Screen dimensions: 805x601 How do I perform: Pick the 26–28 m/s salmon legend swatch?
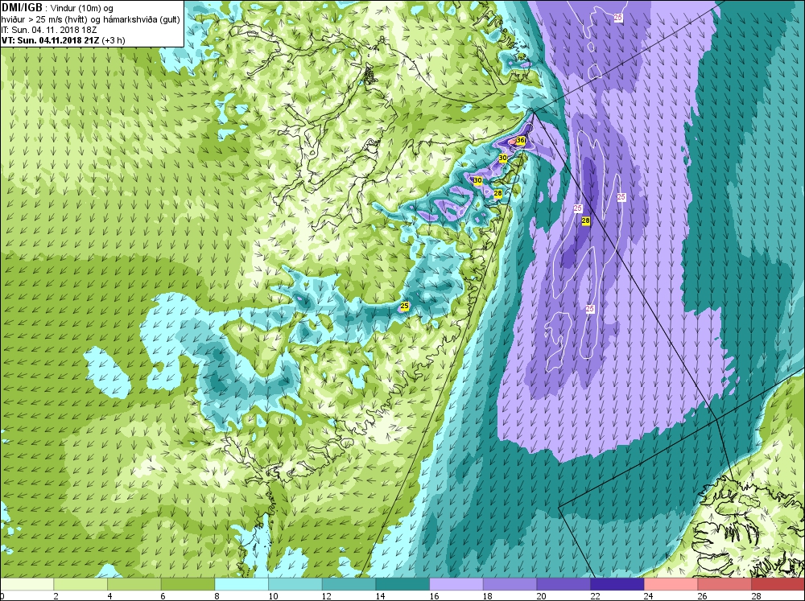pyautogui.click(x=724, y=584)
